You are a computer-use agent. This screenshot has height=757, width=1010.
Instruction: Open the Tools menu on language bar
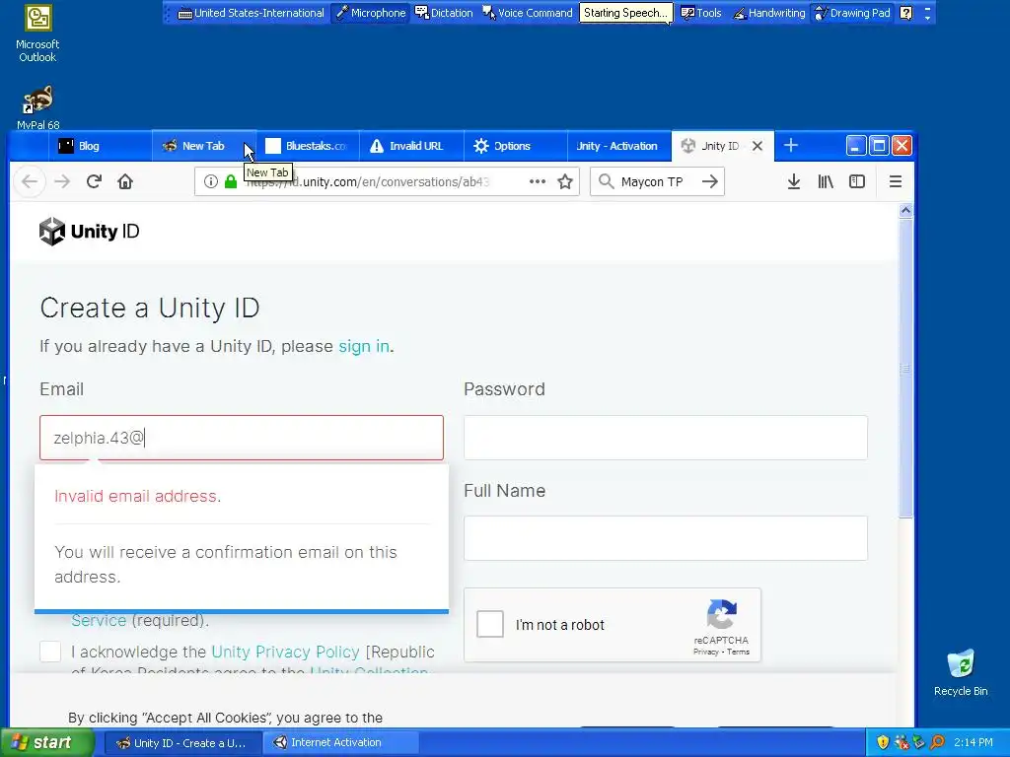click(x=701, y=13)
